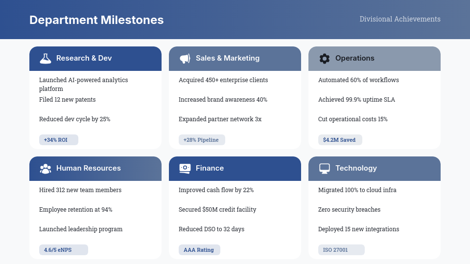Viewport: 470px width, 264px height.
Task: Click the Divisional Achievements subtitle
Action: 400,19
